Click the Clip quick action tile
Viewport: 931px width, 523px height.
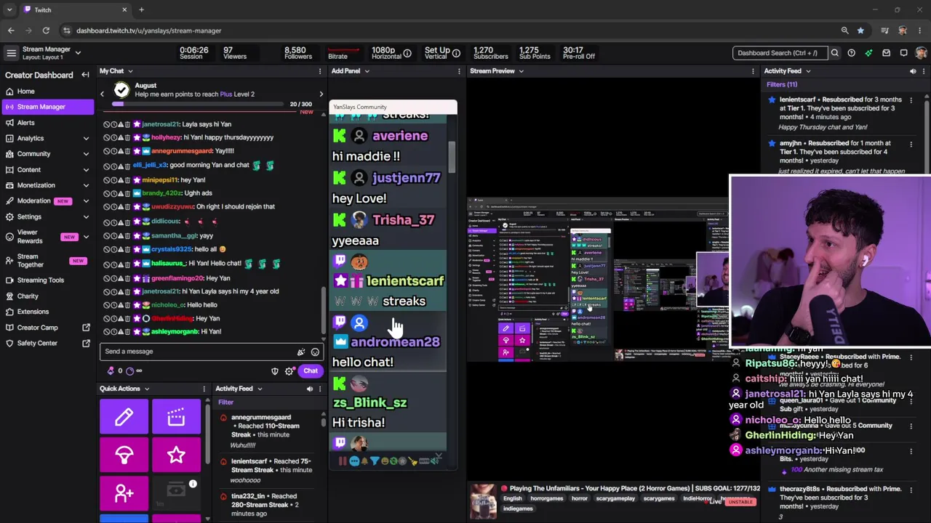176,417
